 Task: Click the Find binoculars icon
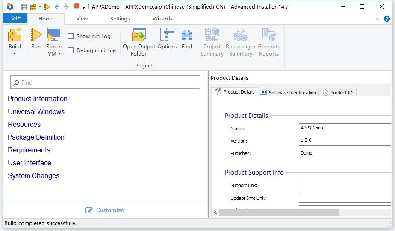click(x=187, y=35)
